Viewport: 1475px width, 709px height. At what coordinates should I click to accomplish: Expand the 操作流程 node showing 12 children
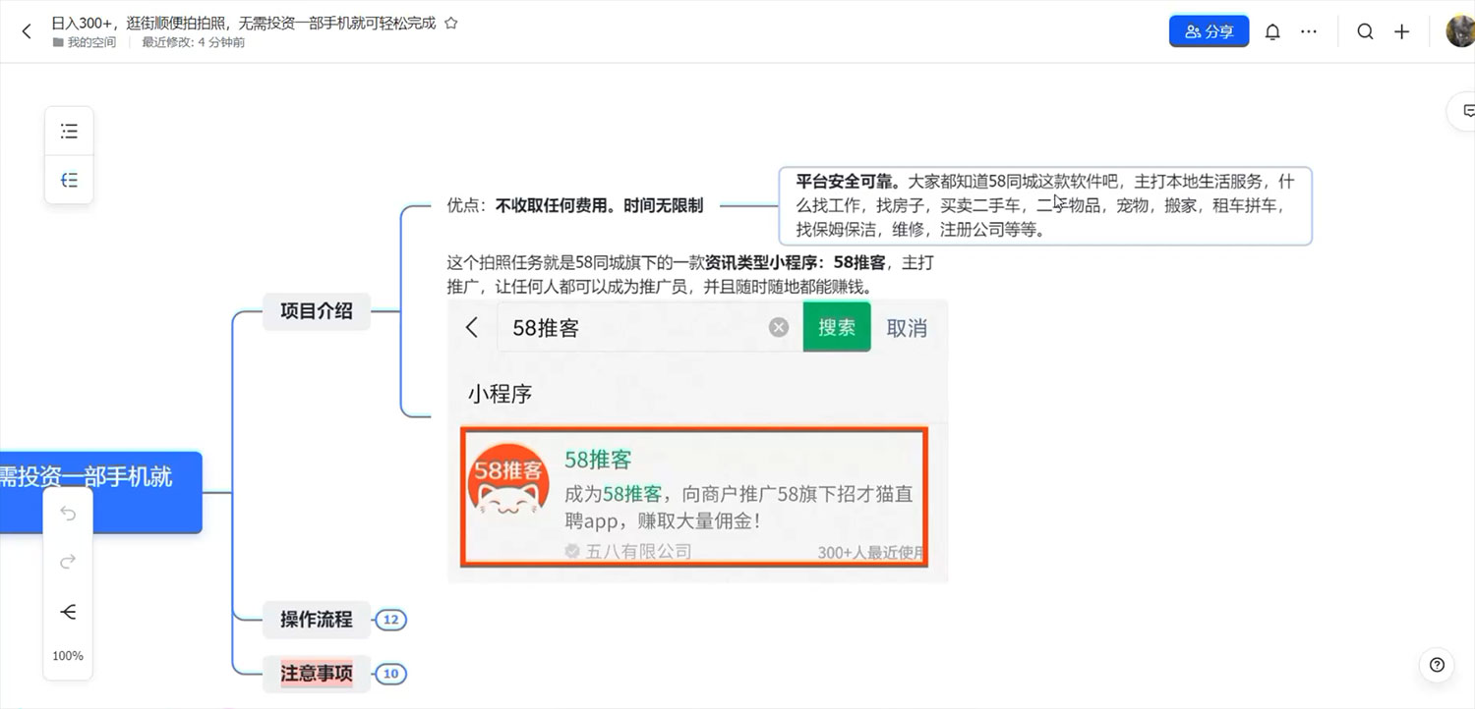point(390,620)
